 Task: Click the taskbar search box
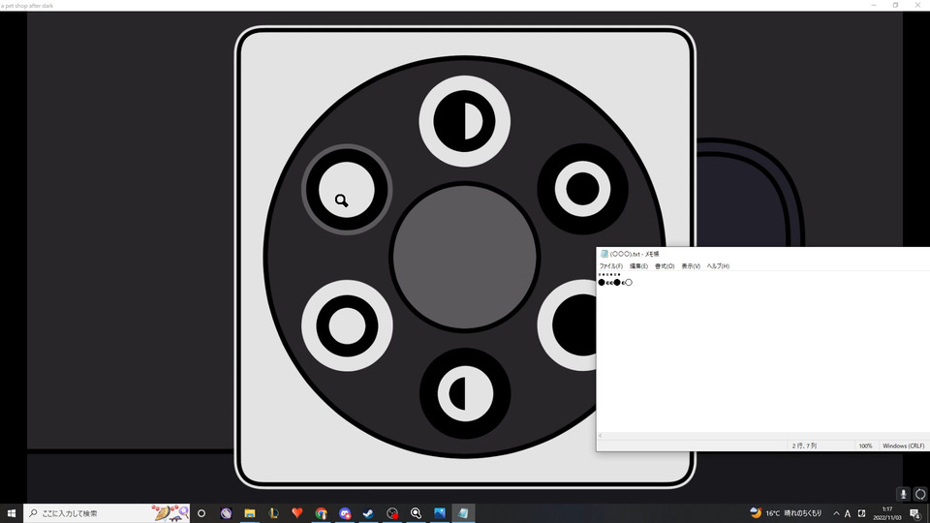tap(107, 513)
